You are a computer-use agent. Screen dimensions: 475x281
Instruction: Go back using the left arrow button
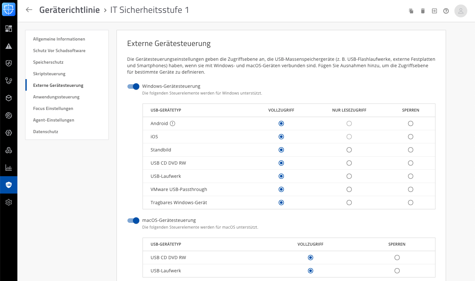click(29, 10)
